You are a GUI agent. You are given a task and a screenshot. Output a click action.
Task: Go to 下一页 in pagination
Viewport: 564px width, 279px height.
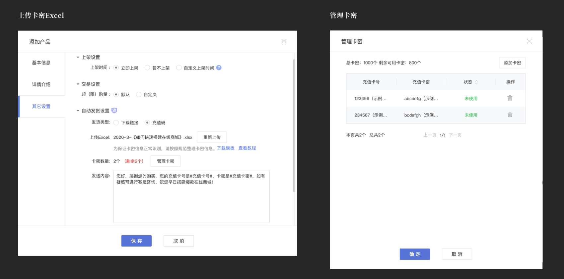455,135
